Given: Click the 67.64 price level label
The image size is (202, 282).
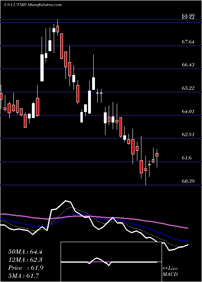Looking at the screenshot, I should [x=188, y=42].
